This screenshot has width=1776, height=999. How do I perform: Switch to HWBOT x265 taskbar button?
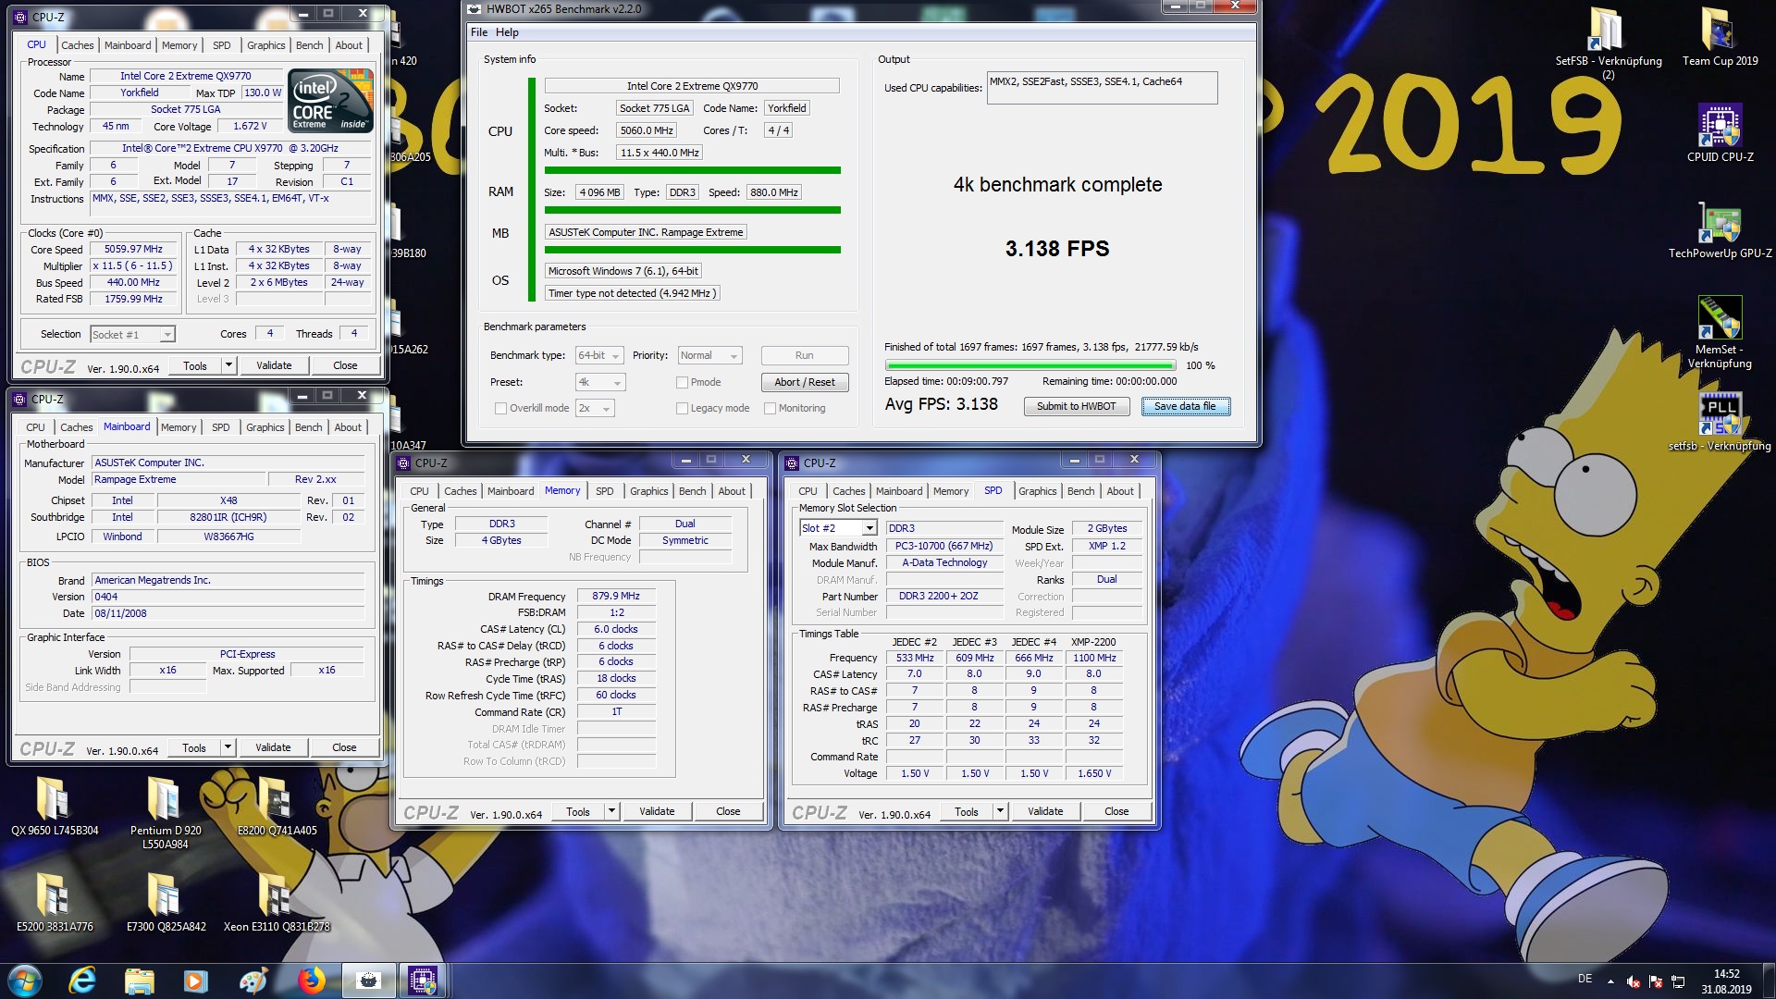(368, 980)
